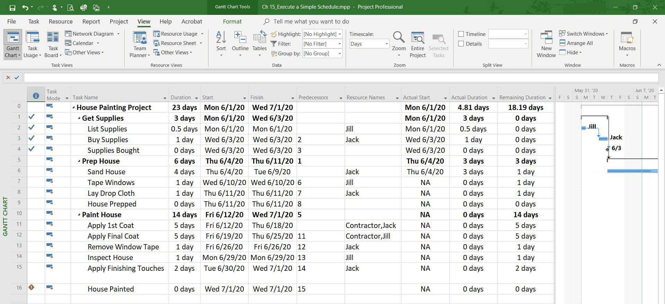Click completed checkmark for List Supplies row

point(32,127)
